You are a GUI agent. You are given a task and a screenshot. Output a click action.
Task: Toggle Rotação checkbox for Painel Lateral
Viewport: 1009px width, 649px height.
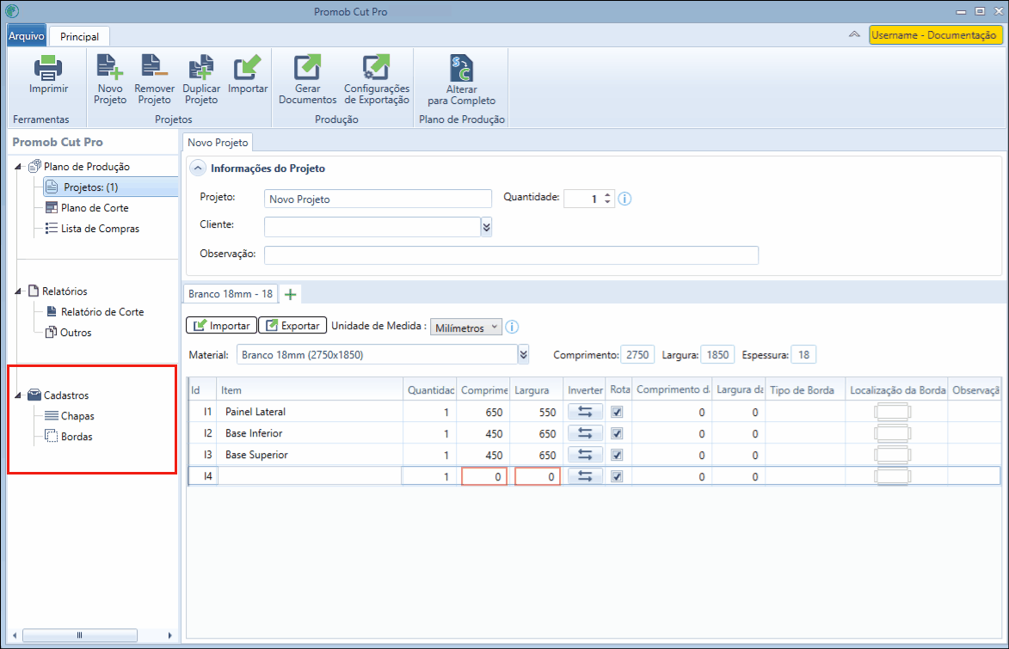pos(617,412)
